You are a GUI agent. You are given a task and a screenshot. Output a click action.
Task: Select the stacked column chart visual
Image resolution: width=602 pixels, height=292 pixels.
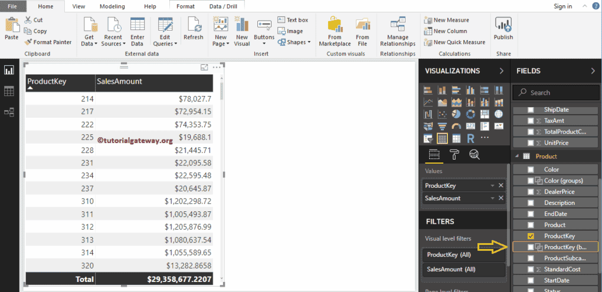point(442,91)
